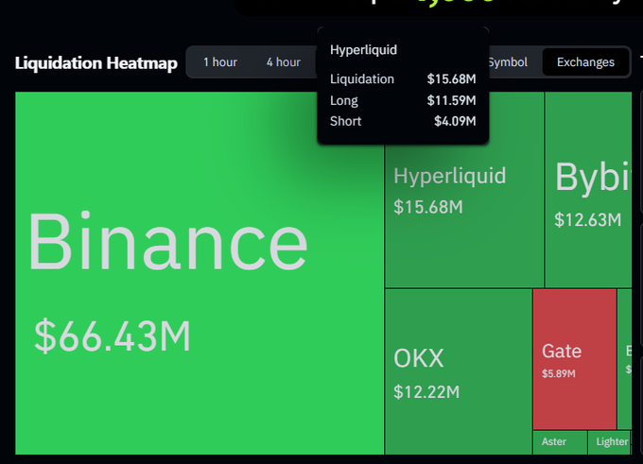Click the tooltip Long value $11.59M
This screenshot has height=464, width=643.
[x=451, y=100]
